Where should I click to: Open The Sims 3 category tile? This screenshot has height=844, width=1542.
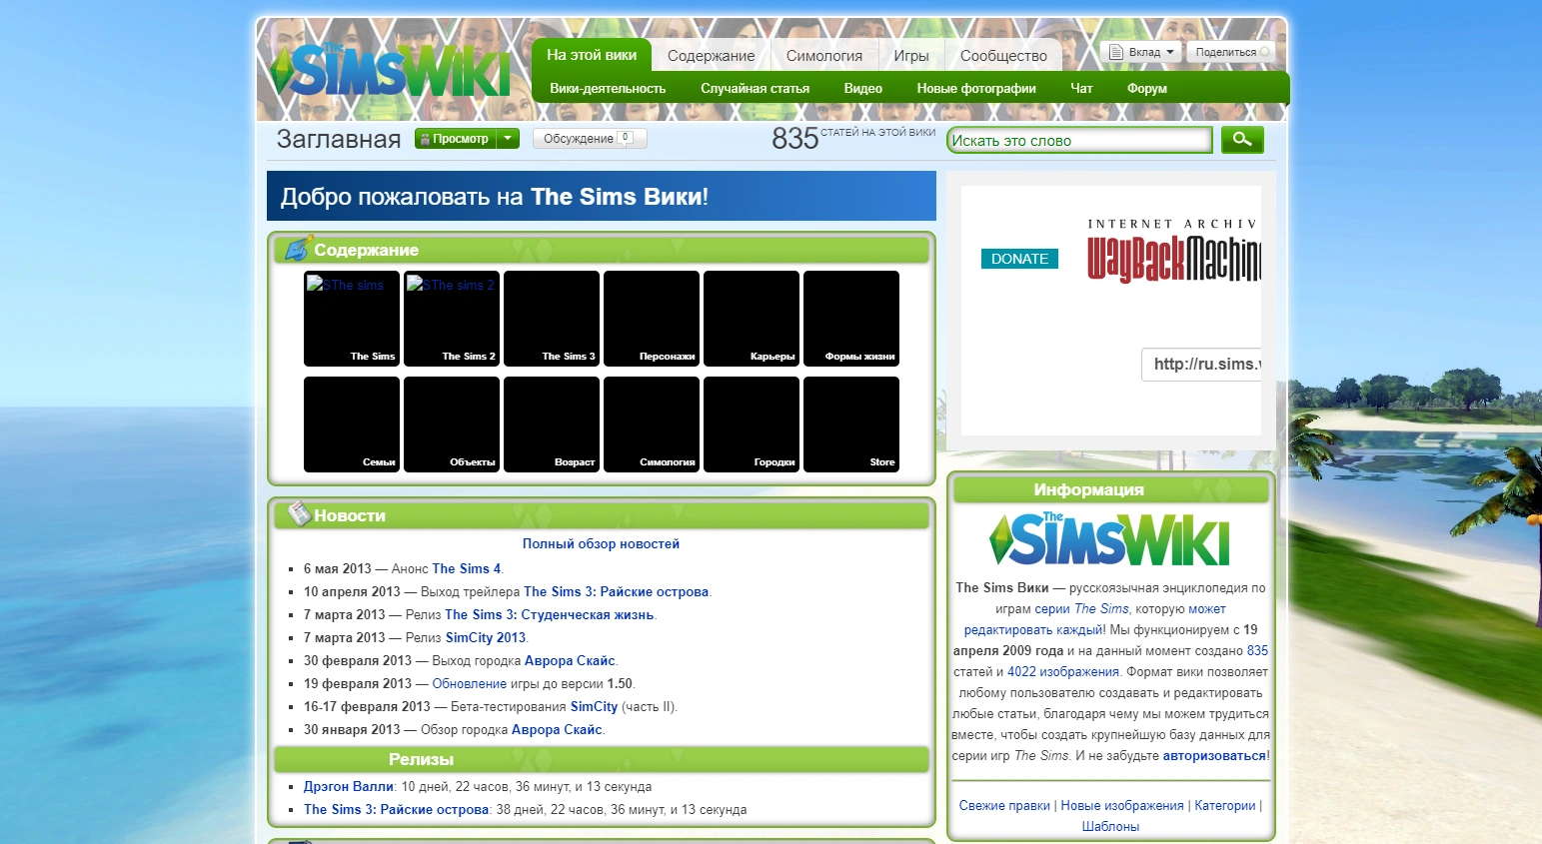pyautogui.click(x=552, y=319)
